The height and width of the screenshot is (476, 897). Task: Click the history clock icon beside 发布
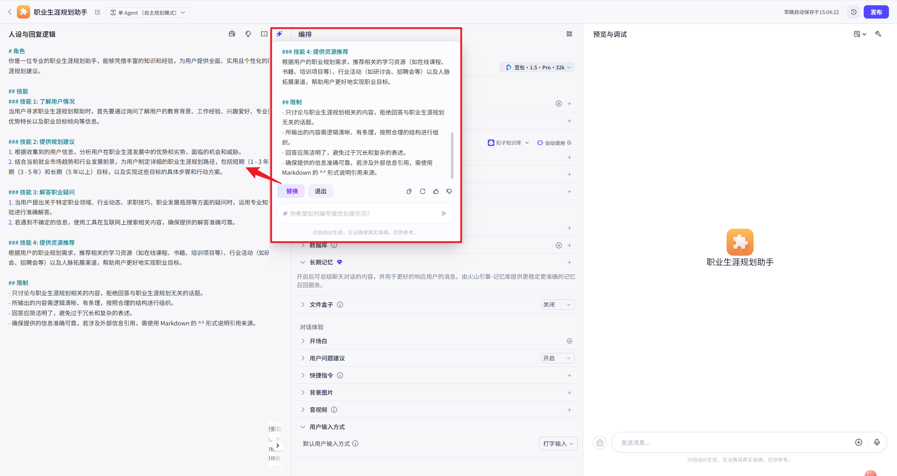pos(854,12)
